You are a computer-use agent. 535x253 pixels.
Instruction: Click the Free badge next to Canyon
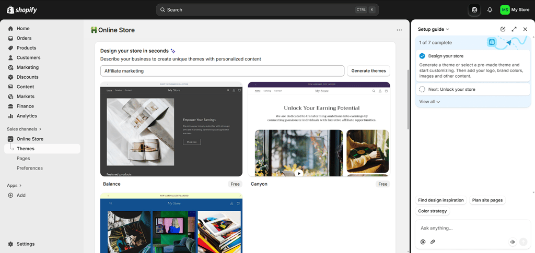point(383,184)
